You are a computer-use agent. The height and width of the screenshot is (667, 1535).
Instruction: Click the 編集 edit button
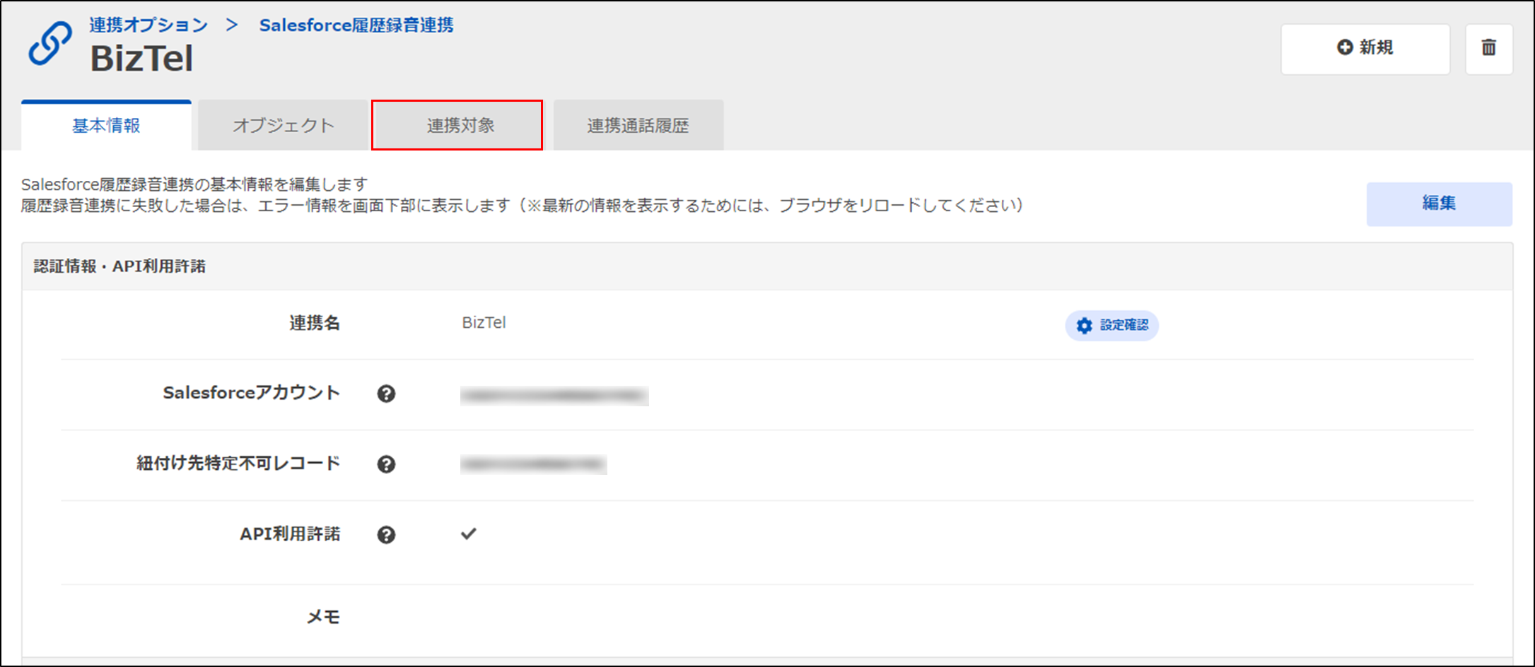click(x=1439, y=203)
